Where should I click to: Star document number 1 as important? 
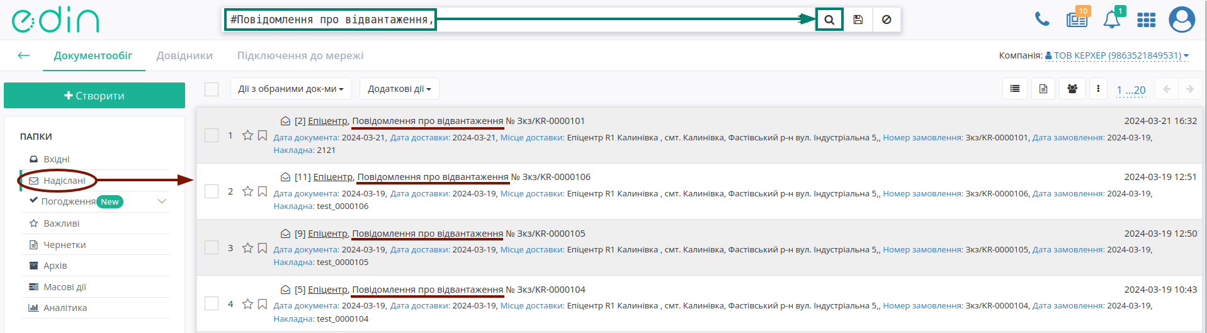pos(247,135)
